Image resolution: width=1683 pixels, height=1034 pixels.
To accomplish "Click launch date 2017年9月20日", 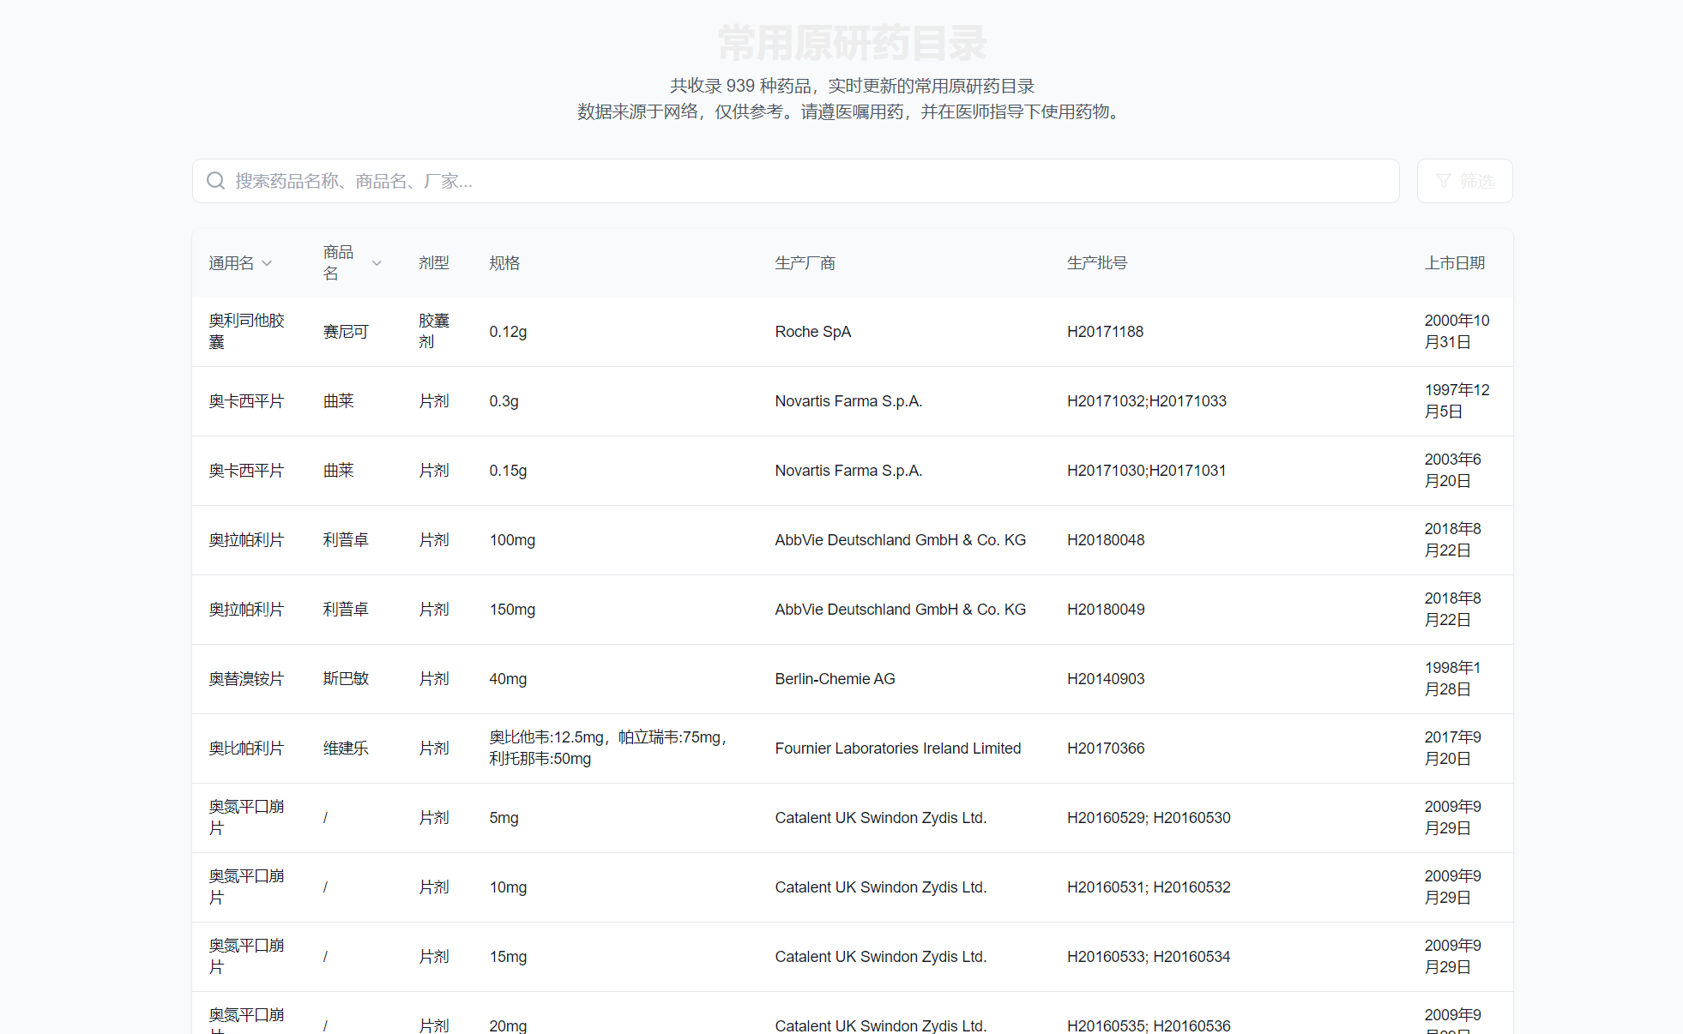I will click(1453, 748).
